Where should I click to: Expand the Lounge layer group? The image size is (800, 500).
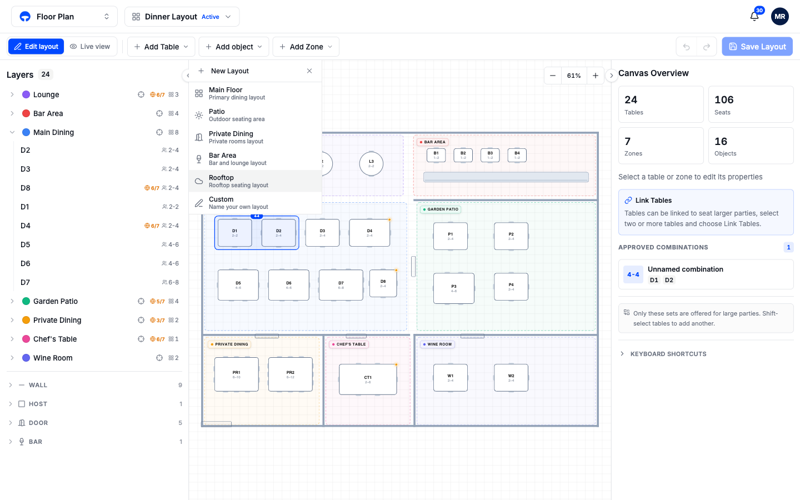pyautogui.click(x=12, y=94)
